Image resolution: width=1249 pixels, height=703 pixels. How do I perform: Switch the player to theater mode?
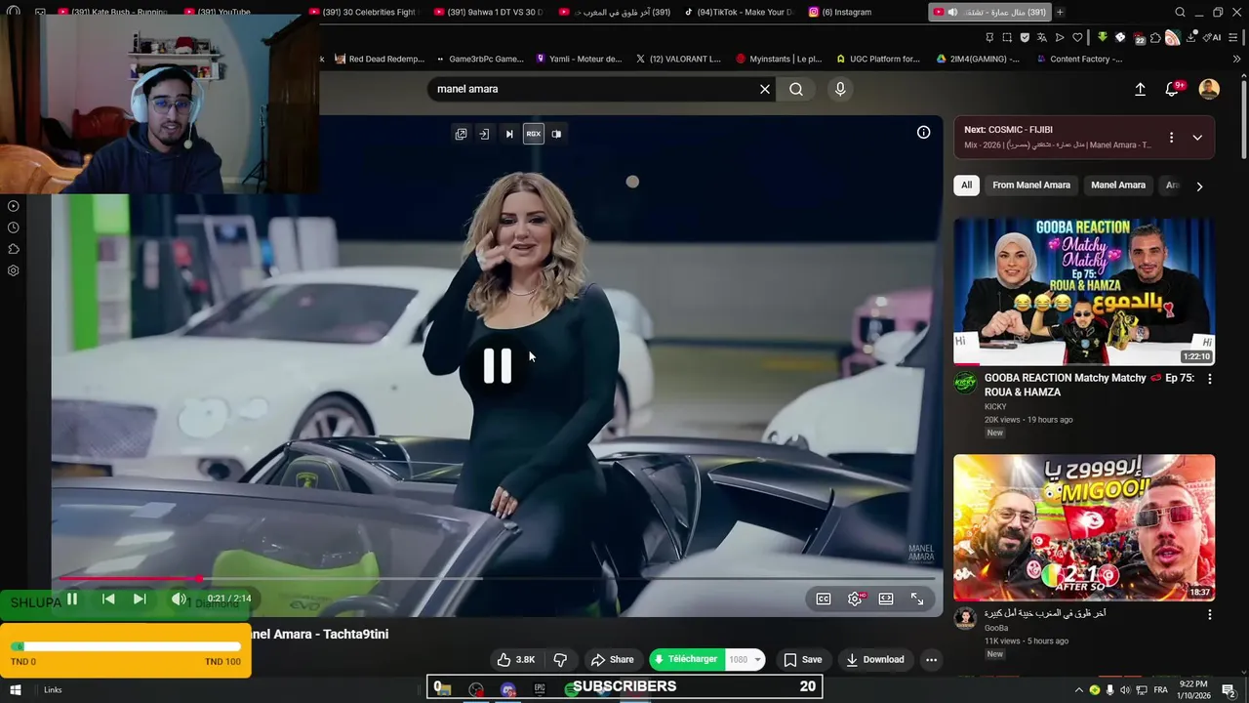(886, 599)
